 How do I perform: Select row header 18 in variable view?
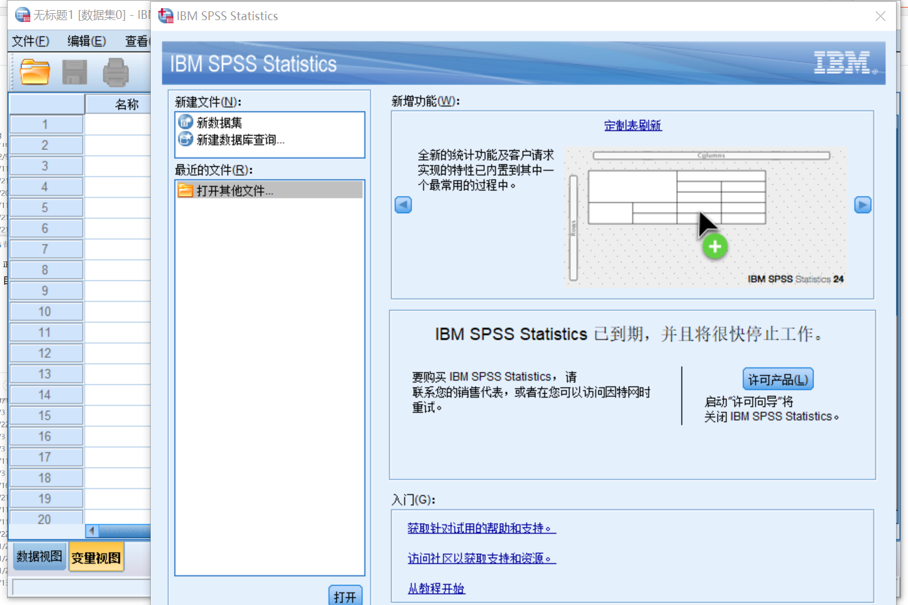coord(46,478)
